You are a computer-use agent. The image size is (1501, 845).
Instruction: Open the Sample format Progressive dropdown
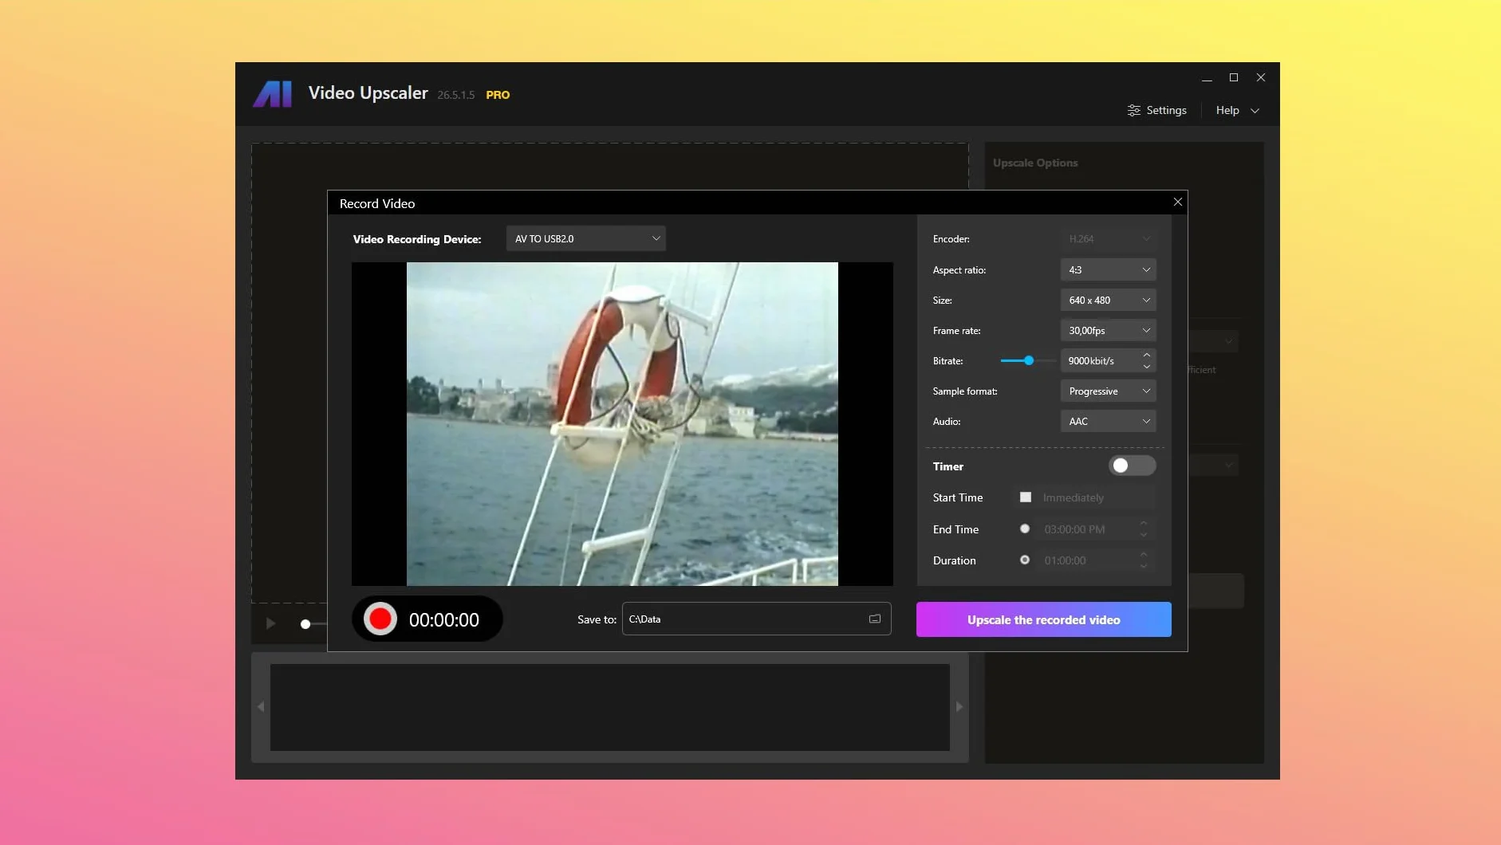[x=1109, y=391]
